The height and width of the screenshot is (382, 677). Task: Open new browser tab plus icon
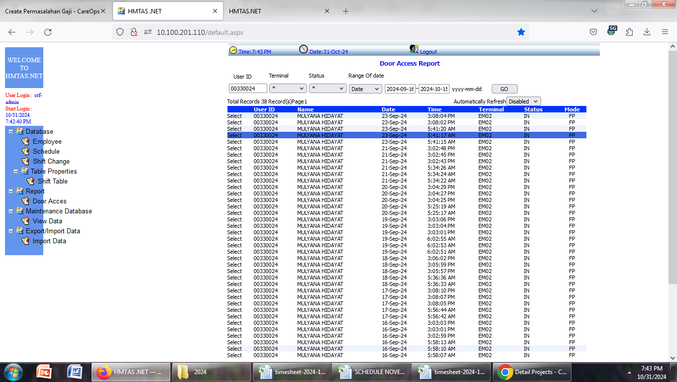[x=345, y=11]
